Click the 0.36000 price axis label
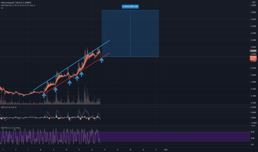This screenshot has height=152, width=258. tap(253, 19)
